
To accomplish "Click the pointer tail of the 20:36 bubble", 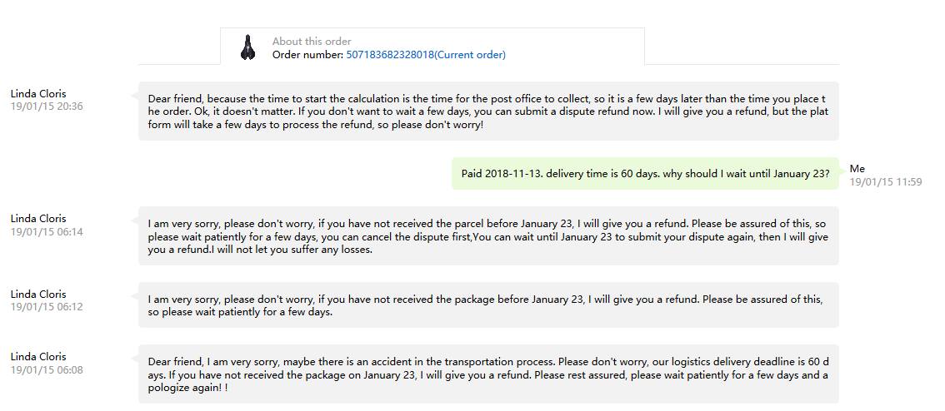I will point(135,95).
